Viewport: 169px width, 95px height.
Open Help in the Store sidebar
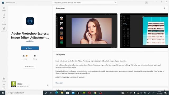click(4, 86)
